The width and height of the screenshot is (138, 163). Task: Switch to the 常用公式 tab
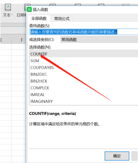click(62, 18)
